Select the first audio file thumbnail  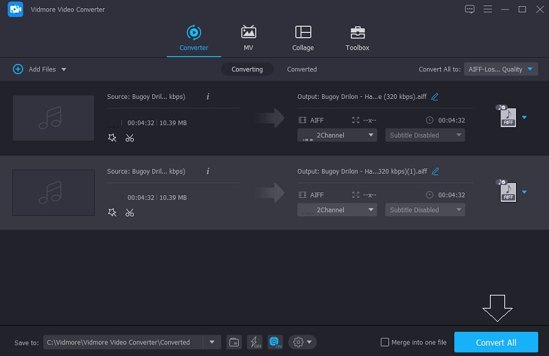point(54,118)
